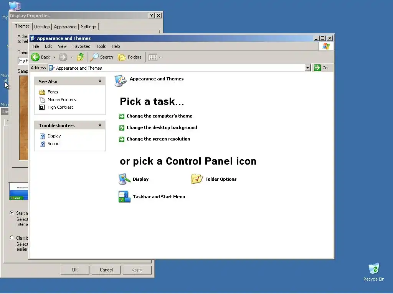Collapse the Troubleshooters panel

click(100, 125)
